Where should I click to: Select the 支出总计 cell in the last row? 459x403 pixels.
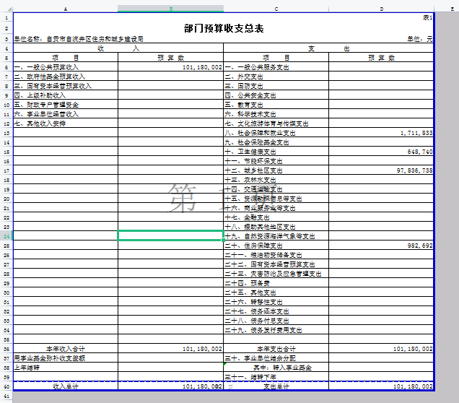coord(276,386)
